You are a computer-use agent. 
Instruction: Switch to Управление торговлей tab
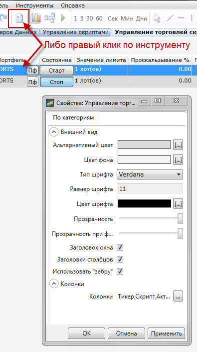click(x=155, y=32)
